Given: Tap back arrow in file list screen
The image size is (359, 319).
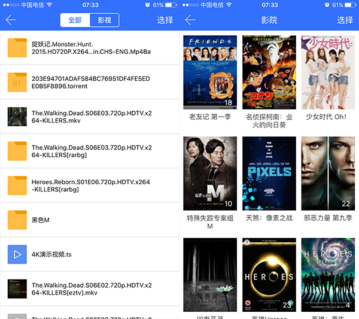Looking at the screenshot, I should pos(11,20).
